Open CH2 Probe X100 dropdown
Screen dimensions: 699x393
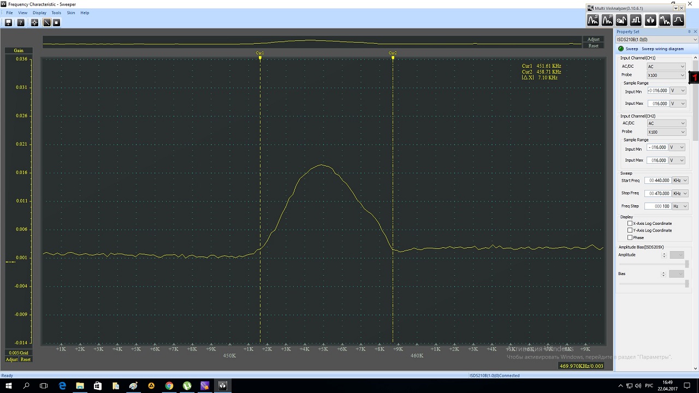666,132
